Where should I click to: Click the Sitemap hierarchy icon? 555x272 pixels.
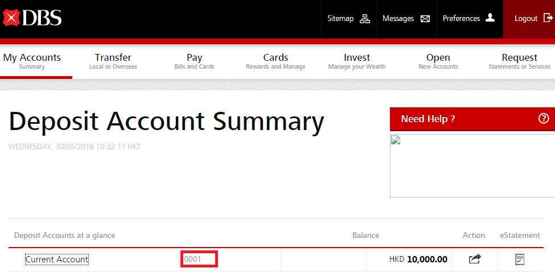(x=365, y=19)
